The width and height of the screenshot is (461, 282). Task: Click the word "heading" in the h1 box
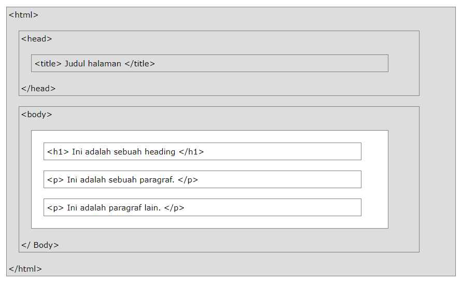[160, 152]
